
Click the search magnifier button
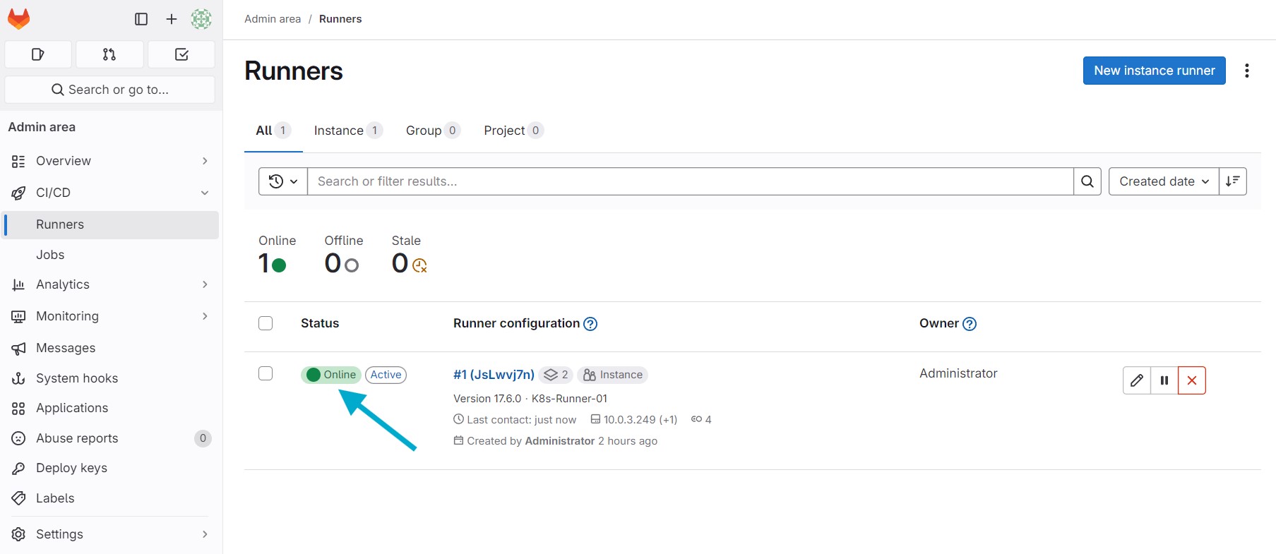(x=1087, y=181)
